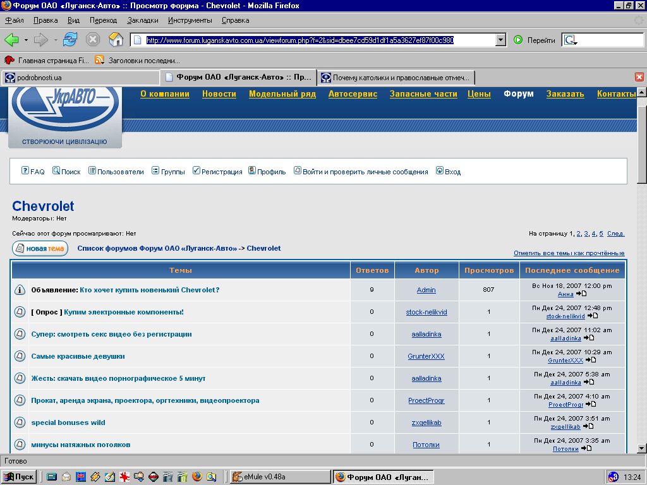Open the Firefox start page bookmark
The width and height of the screenshot is (647, 485).
47,61
